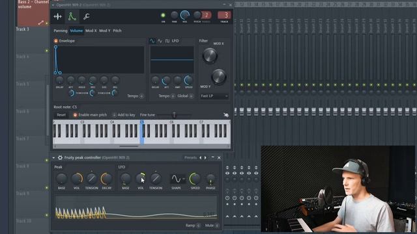This screenshot has height=234, width=417.
Task: Click the pitch range value 2
Action: (x=207, y=15)
